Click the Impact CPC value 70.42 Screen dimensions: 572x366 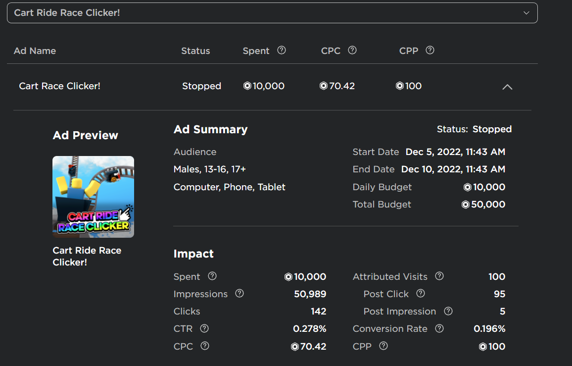(x=309, y=346)
